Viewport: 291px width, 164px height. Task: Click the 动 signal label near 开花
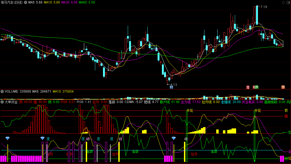click(186, 139)
